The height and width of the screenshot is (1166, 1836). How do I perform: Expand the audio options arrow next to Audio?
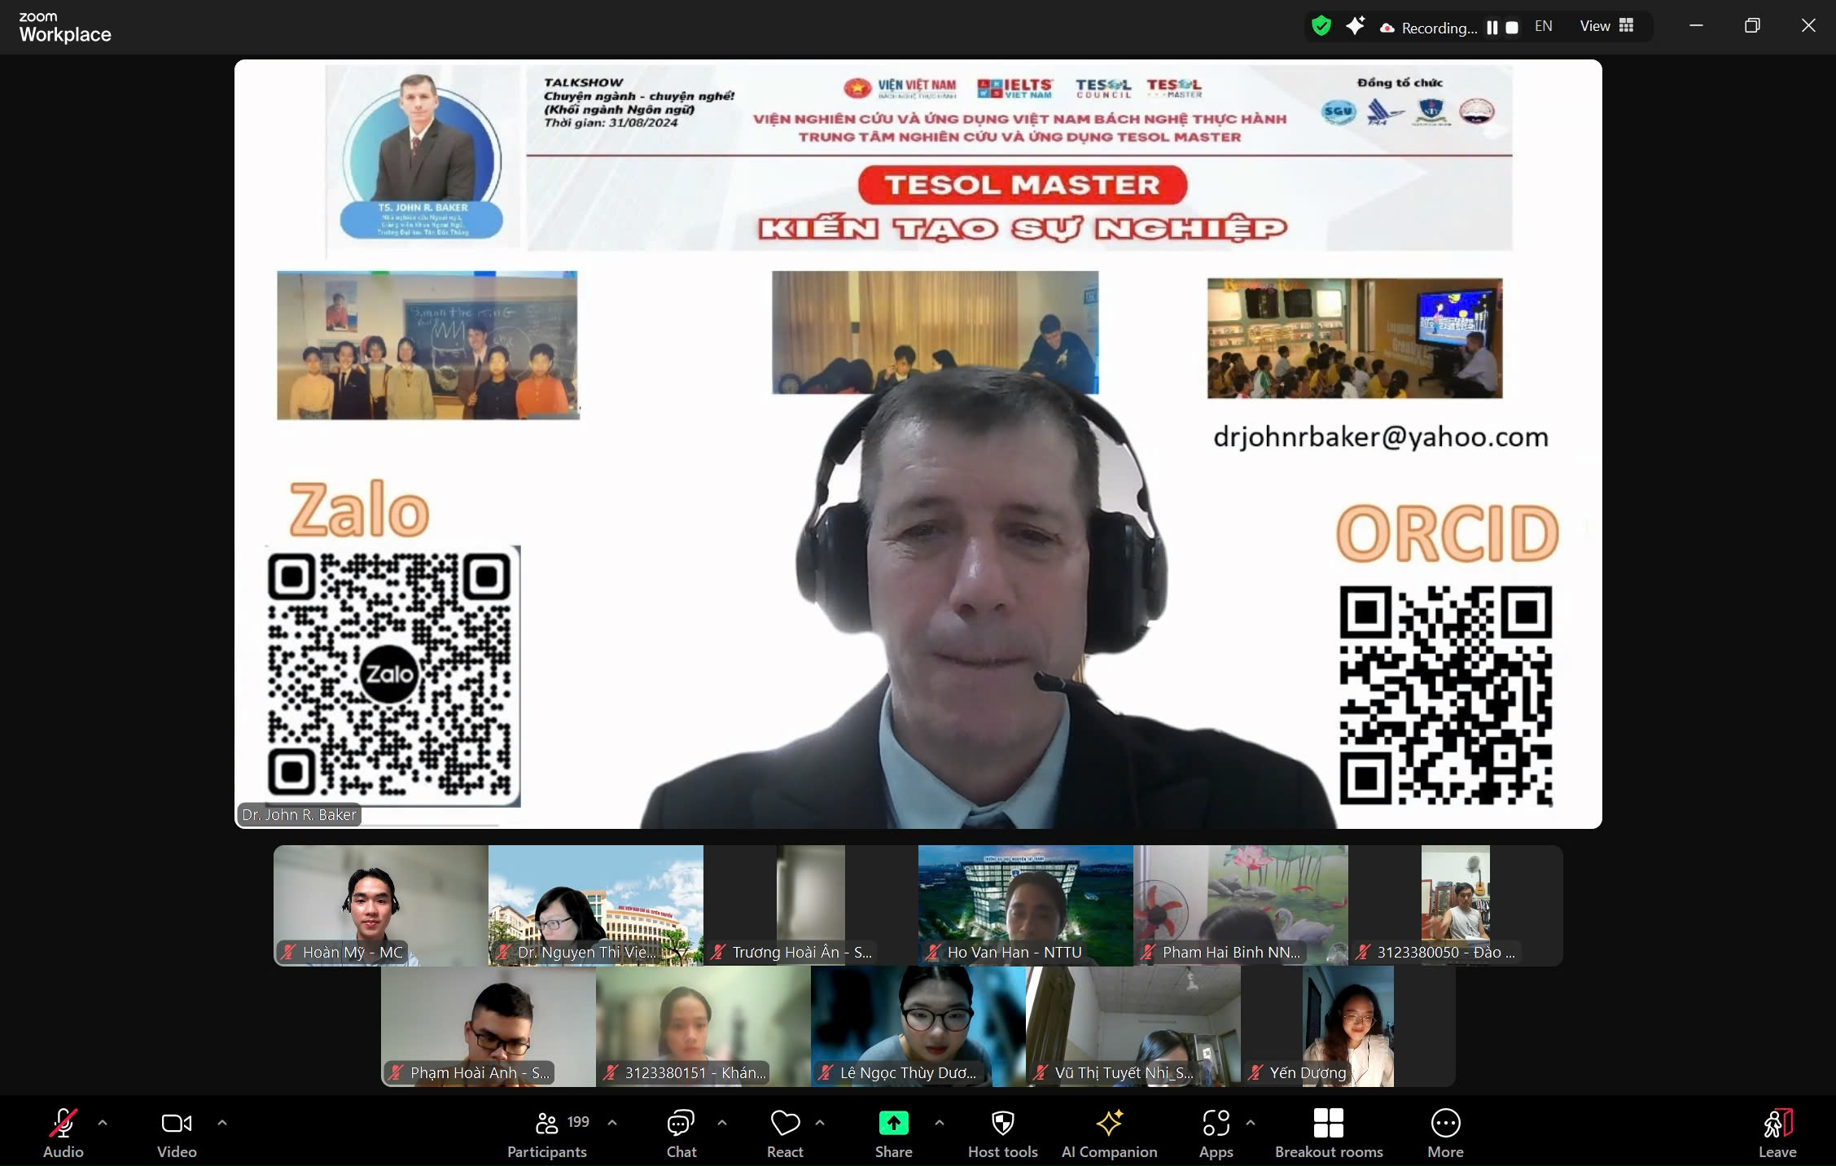click(103, 1123)
